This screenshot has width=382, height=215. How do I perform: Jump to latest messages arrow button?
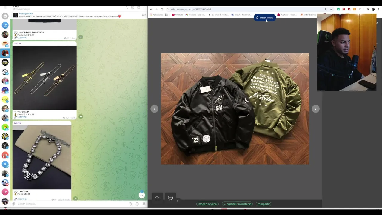coord(142,195)
